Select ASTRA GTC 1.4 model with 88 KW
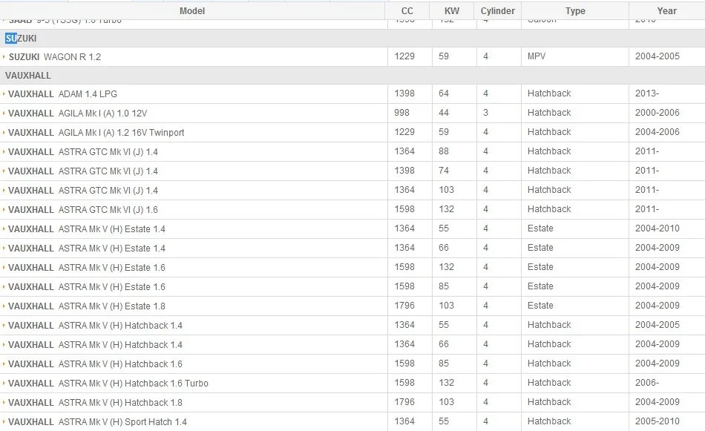The width and height of the screenshot is (705, 431). [82, 152]
